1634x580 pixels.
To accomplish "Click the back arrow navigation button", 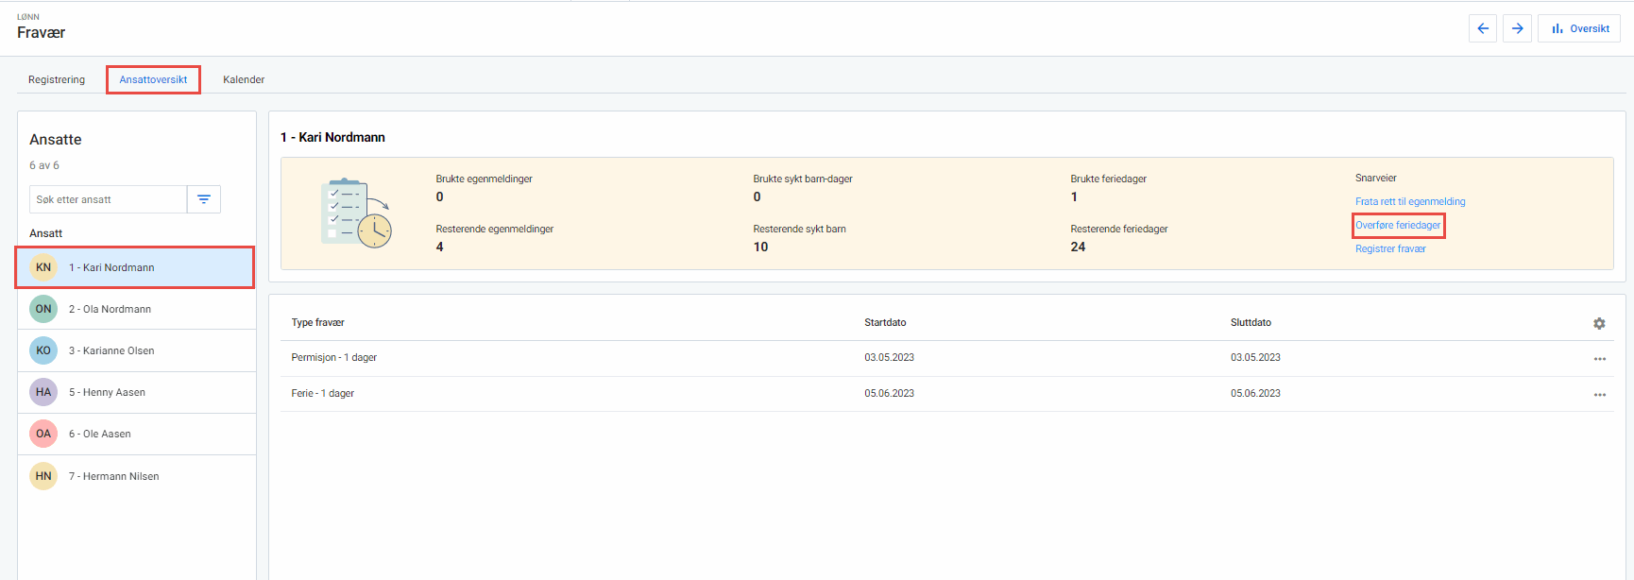I will click(x=1483, y=28).
